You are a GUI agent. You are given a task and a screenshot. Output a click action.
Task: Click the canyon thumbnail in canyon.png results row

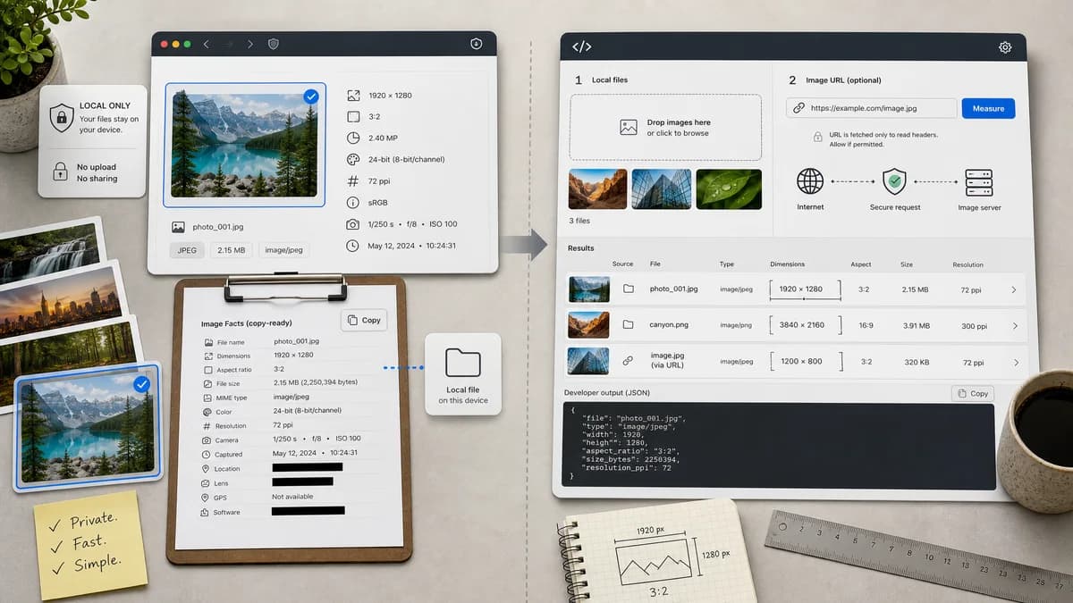[x=589, y=325]
